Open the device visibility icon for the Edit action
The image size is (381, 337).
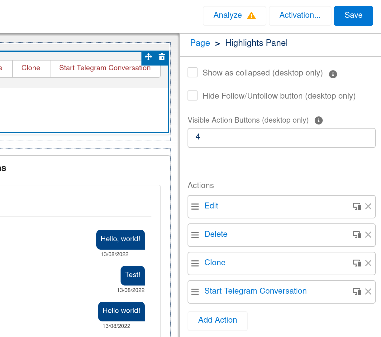[357, 206]
